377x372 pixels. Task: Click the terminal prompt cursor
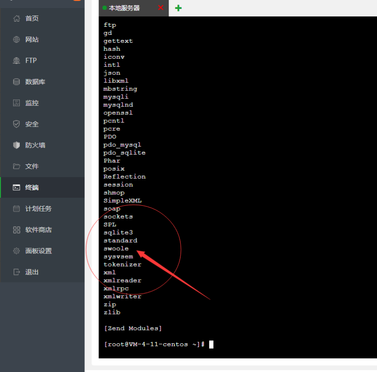point(211,344)
